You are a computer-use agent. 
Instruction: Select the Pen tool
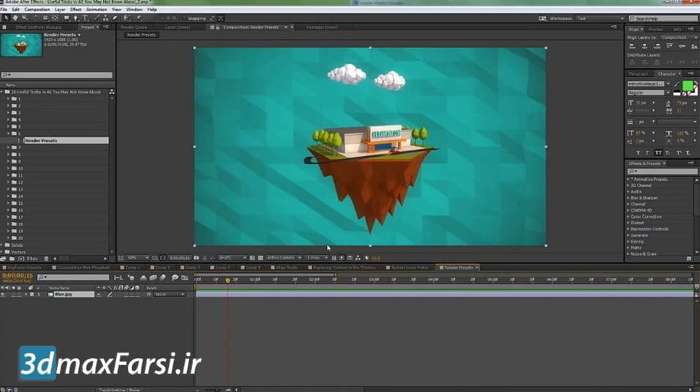click(x=76, y=18)
